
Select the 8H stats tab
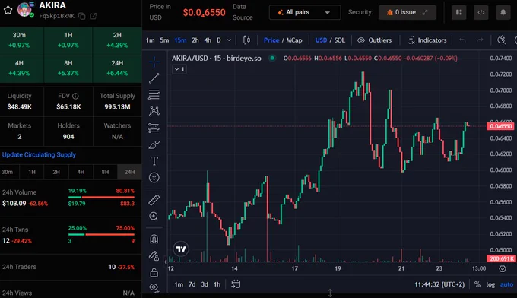tap(105, 172)
